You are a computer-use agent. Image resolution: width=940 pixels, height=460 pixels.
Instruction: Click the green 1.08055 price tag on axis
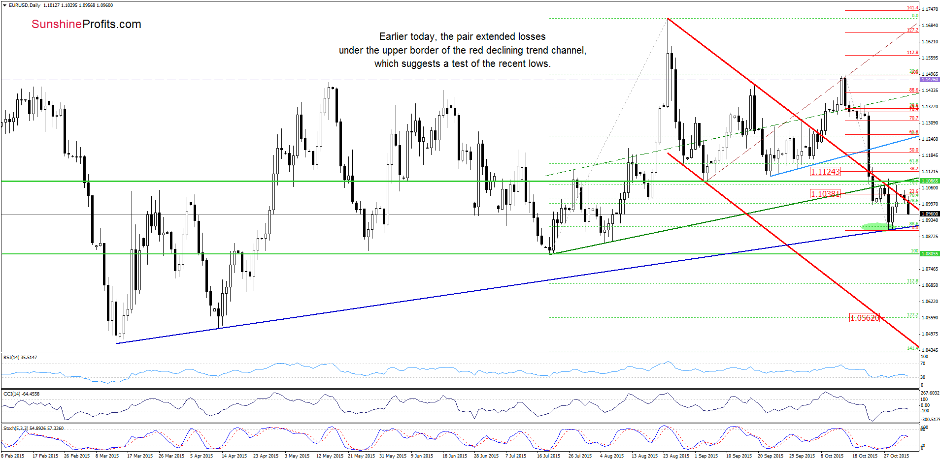tap(930, 254)
